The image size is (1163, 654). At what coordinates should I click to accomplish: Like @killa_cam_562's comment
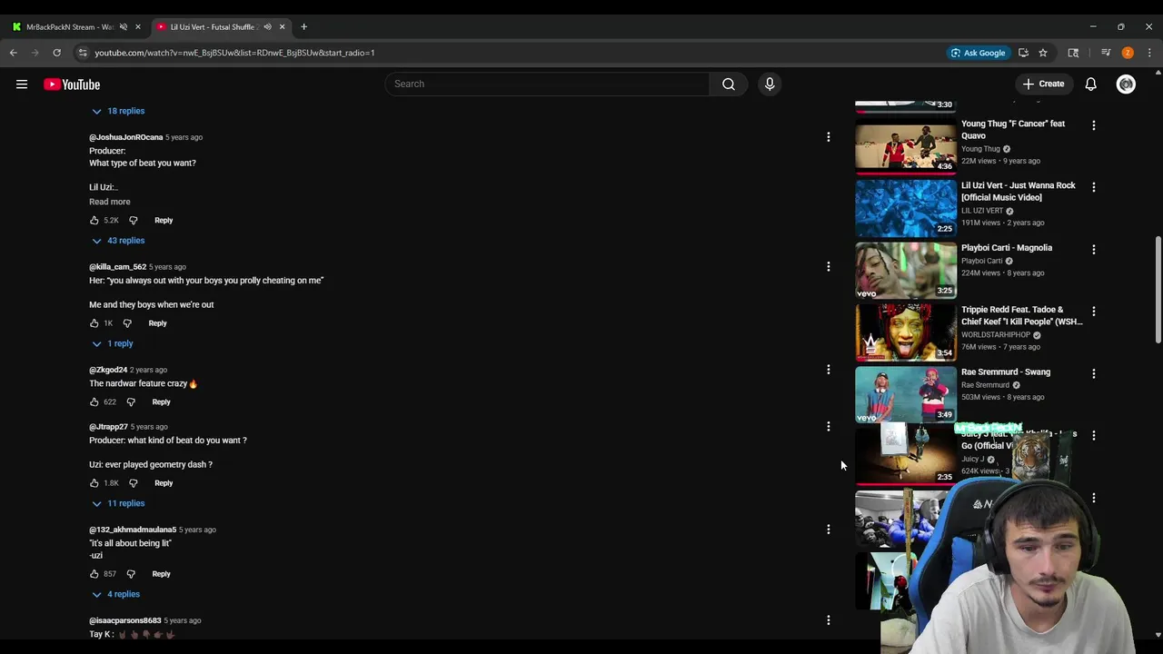[94, 322]
